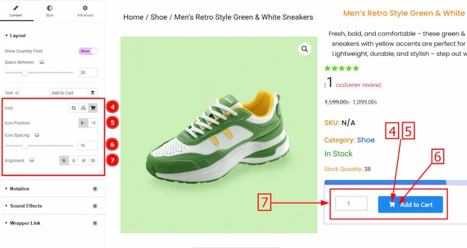Open the Shoe category link

(366, 140)
